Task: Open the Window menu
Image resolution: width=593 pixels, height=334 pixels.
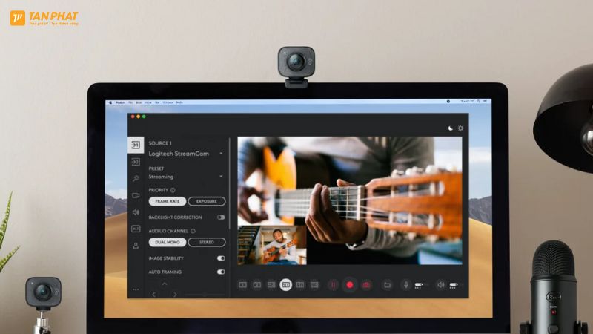Action: pyautogui.click(x=168, y=102)
